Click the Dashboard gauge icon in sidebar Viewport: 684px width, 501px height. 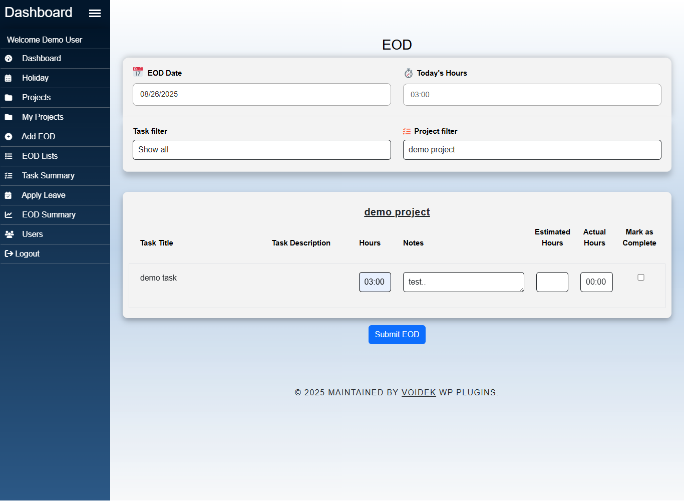9,59
